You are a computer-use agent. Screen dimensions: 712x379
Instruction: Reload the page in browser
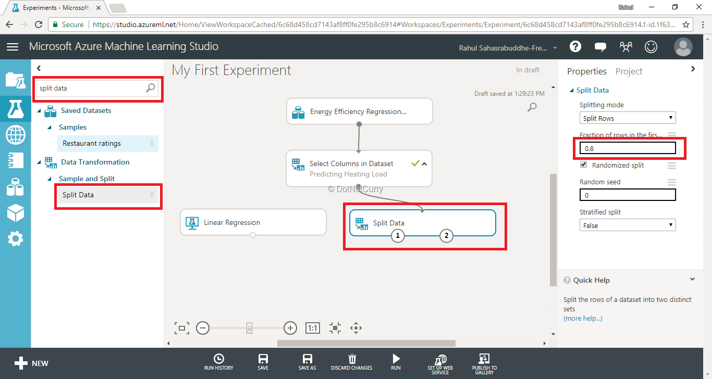39,24
